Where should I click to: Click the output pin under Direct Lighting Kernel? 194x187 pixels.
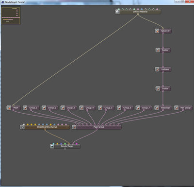[45, 129]
